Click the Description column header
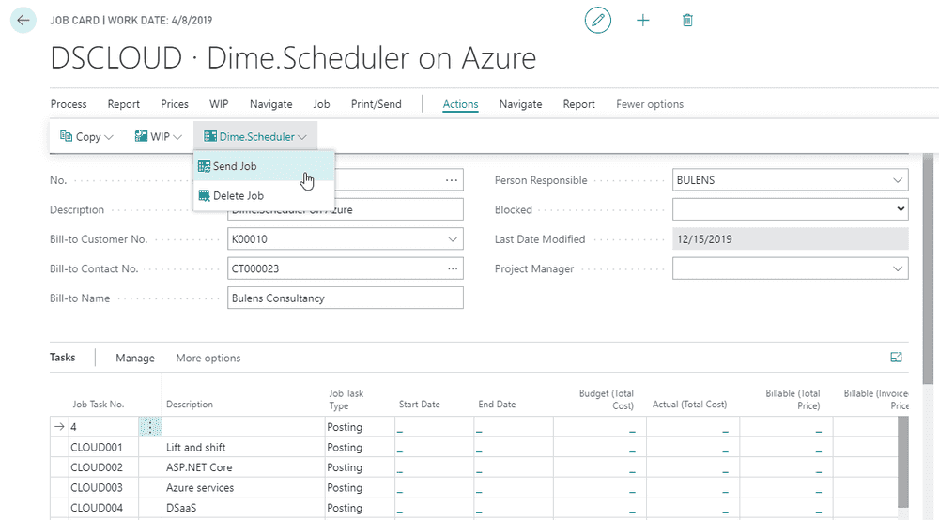This screenshot has height=520, width=939. 190,405
